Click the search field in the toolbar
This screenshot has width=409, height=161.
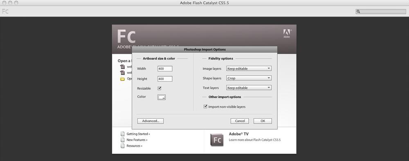tap(381, 11)
